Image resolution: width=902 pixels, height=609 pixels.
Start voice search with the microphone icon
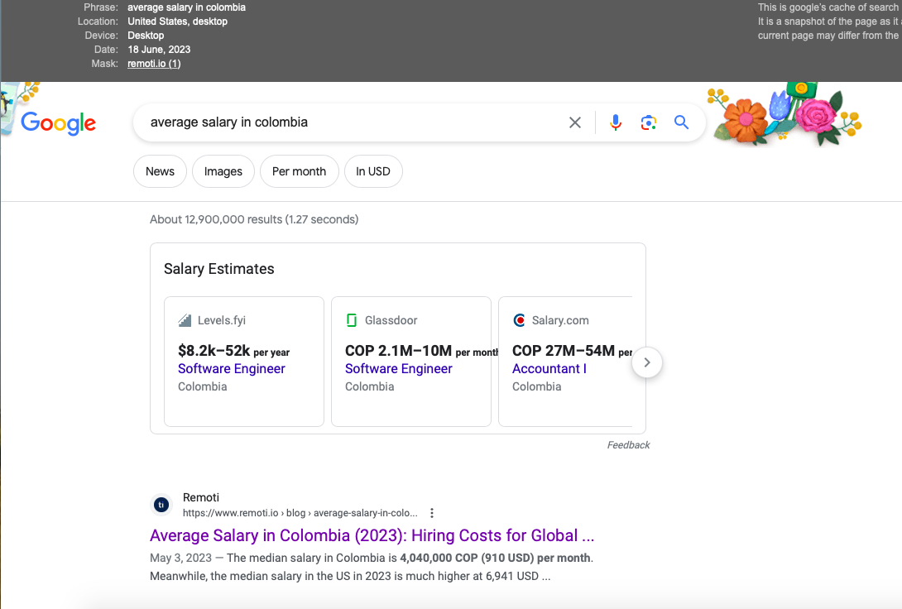[615, 122]
